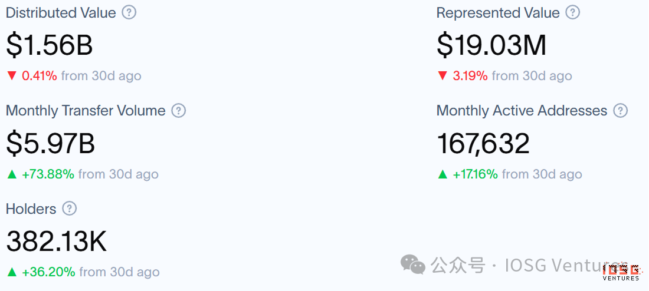This screenshot has width=649, height=291.
Task: Click the green up arrow beside +73.88%
Action: point(12,174)
